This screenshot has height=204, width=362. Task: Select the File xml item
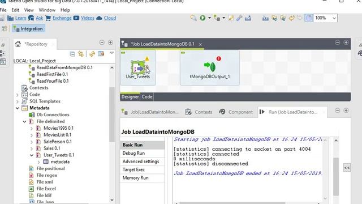click(x=45, y=182)
